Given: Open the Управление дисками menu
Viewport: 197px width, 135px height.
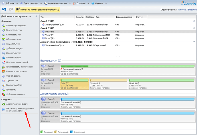Looking at the screenshot, I should point(57,3).
